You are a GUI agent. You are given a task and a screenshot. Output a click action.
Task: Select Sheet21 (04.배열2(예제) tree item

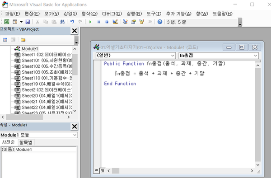tap(47, 102)
